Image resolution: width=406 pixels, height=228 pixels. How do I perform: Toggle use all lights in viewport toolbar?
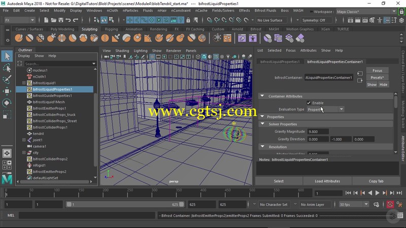coord(228,57)
